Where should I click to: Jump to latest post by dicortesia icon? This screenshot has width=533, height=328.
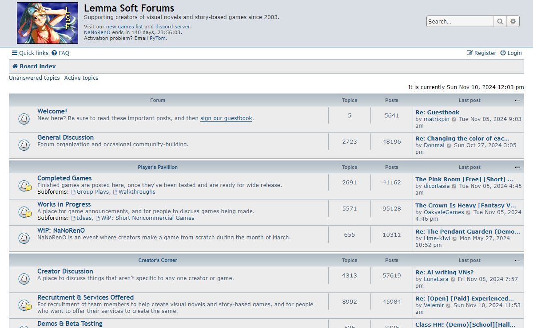tap(454, 187)
